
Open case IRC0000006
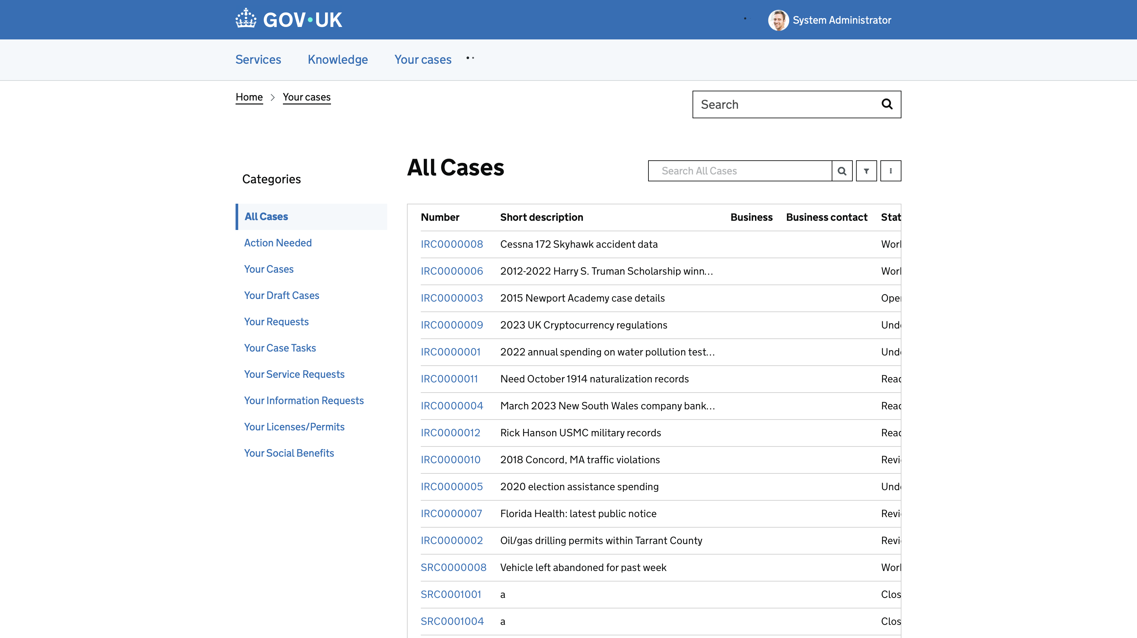(x=451, y=271)
